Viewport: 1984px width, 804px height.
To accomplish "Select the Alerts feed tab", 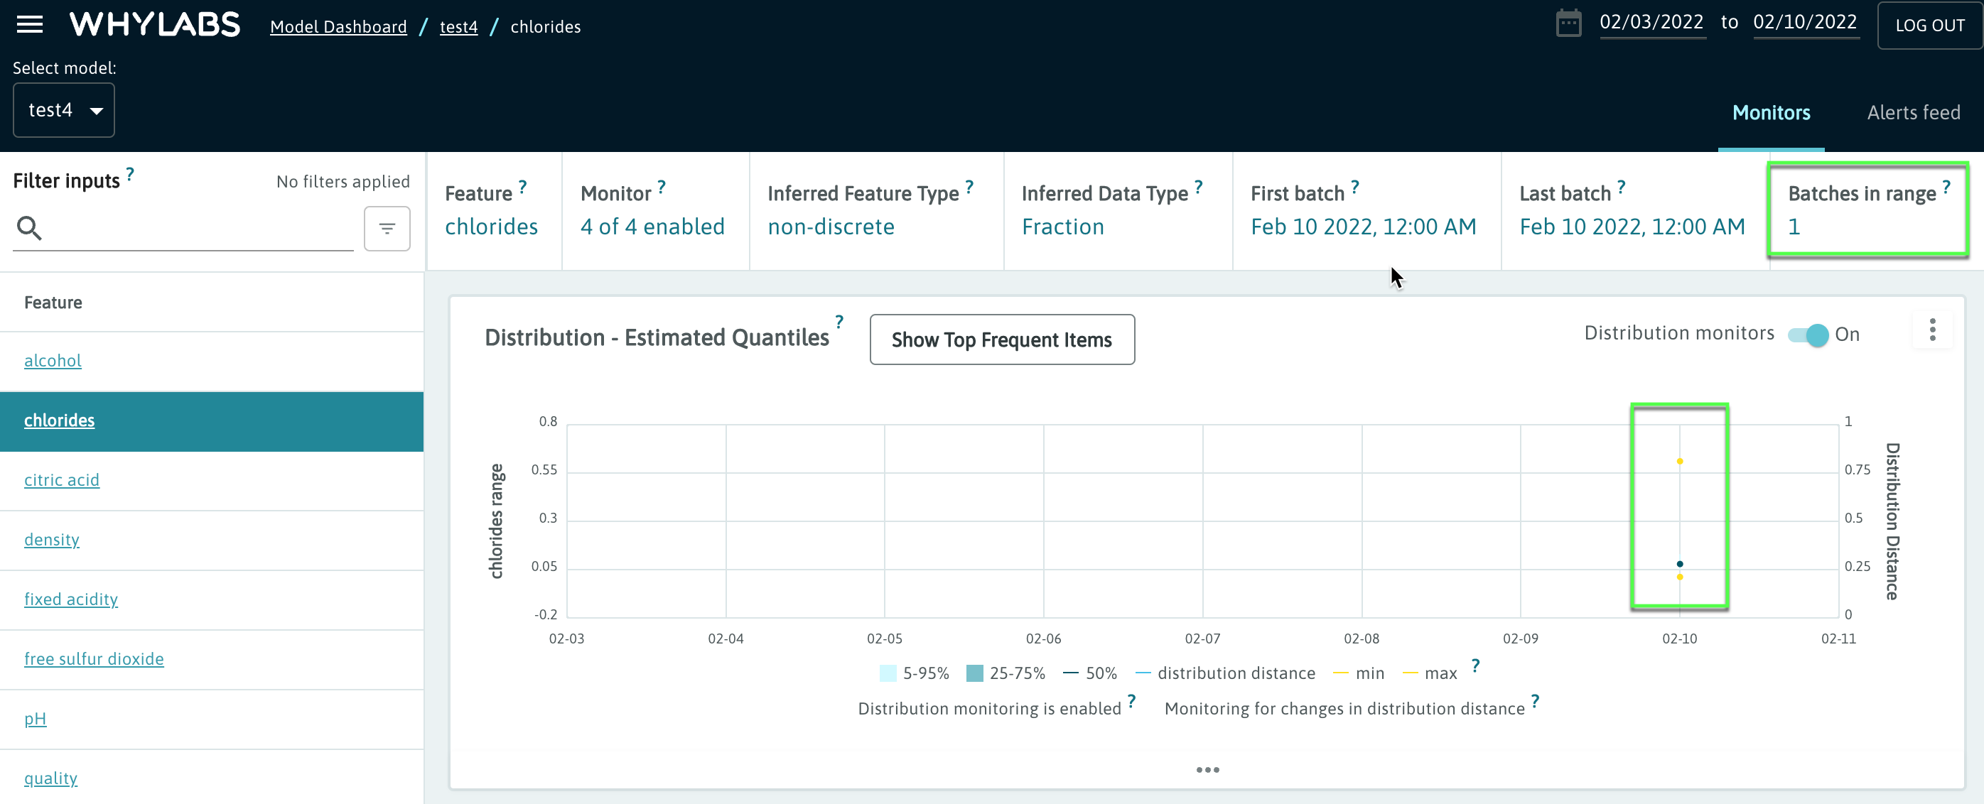I will [x=1912, y=114].
